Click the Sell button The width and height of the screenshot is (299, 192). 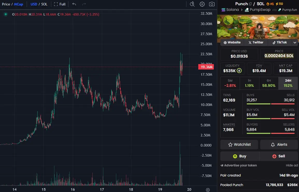click(x=279, y=156)
